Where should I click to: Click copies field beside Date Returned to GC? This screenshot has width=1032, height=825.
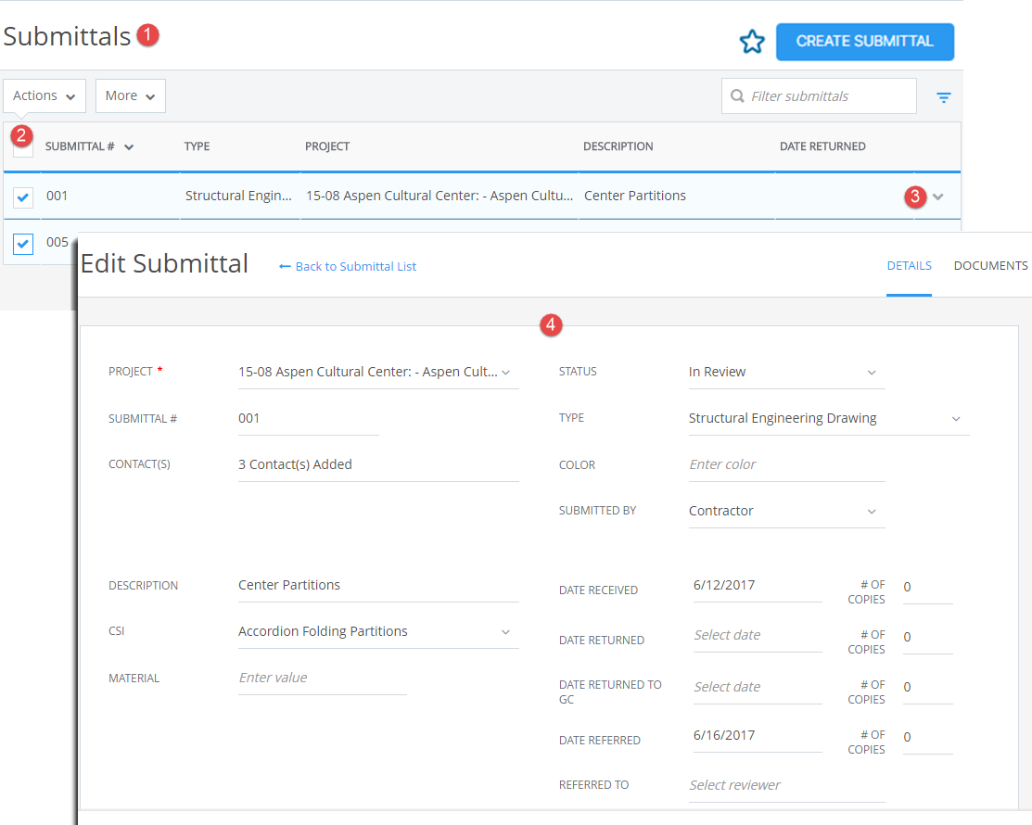[x=927, y=688]
